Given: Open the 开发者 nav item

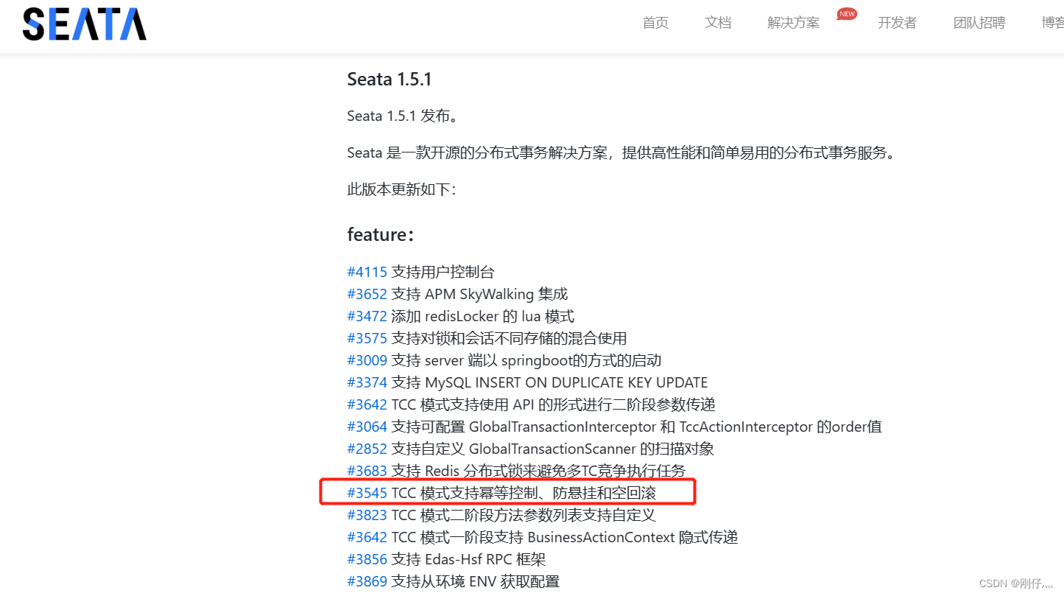Looking at the screenshot, I should (x=897, y=23).
